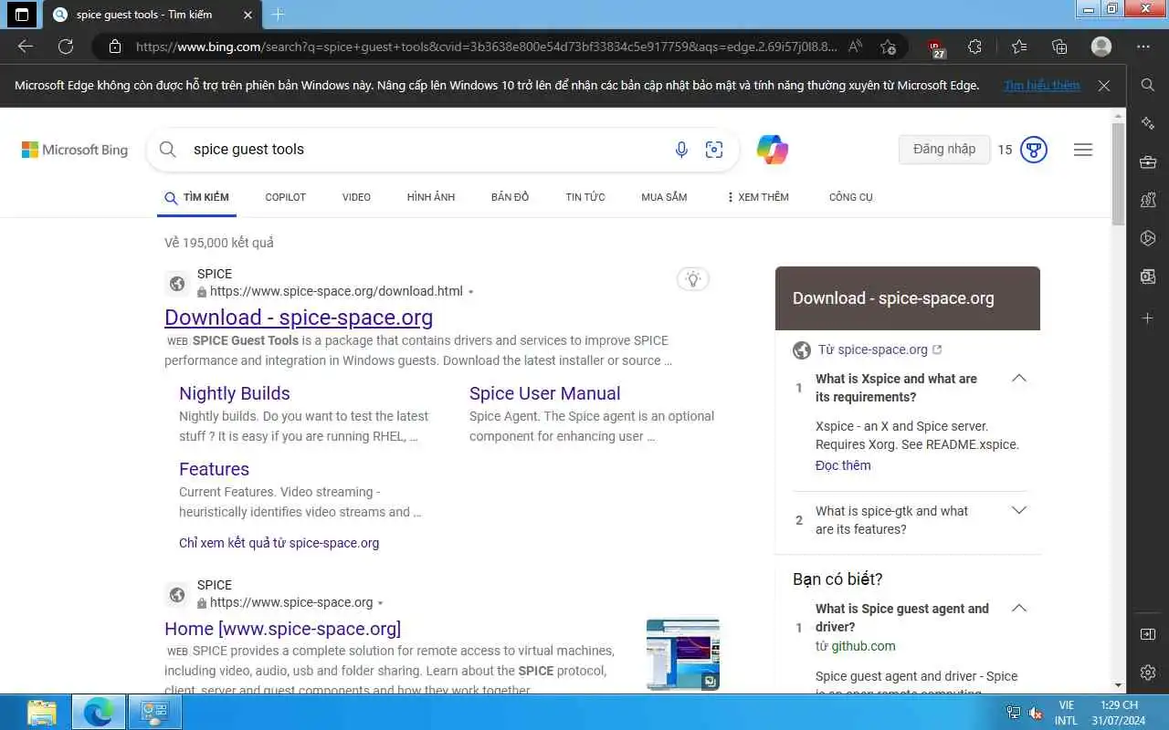
Task: Start voice search with microphone
Action: [681, 150]
